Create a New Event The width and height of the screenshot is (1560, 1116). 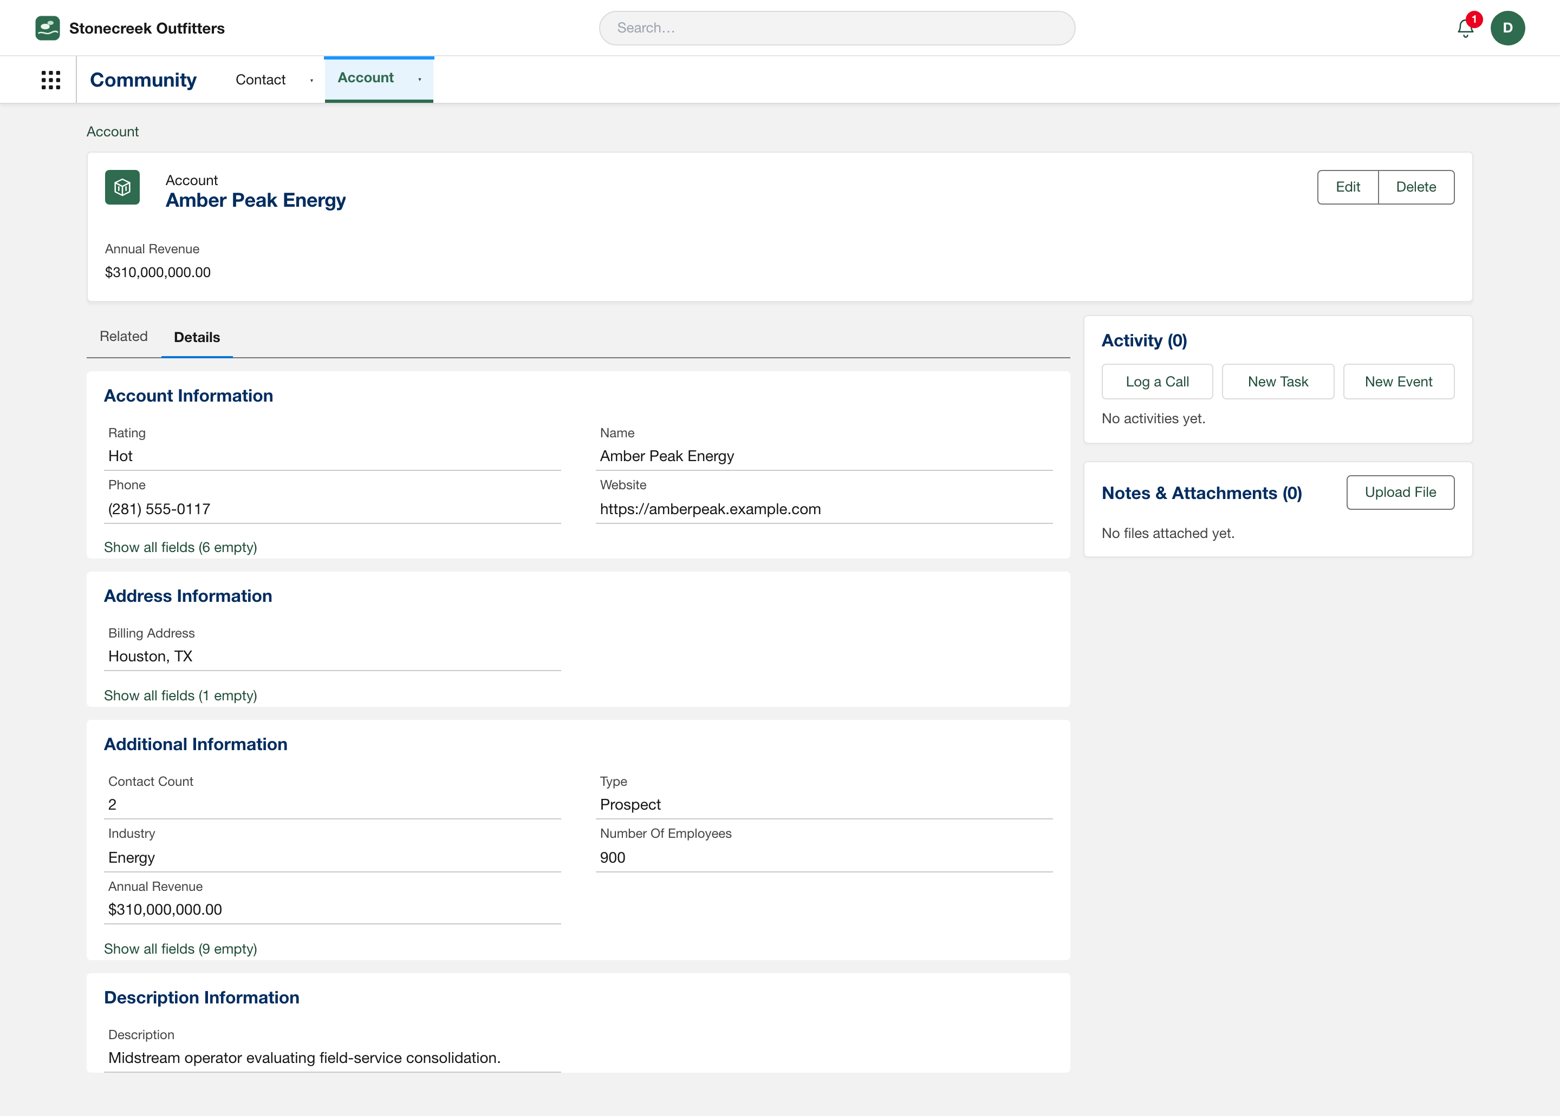coord(1399,382)
